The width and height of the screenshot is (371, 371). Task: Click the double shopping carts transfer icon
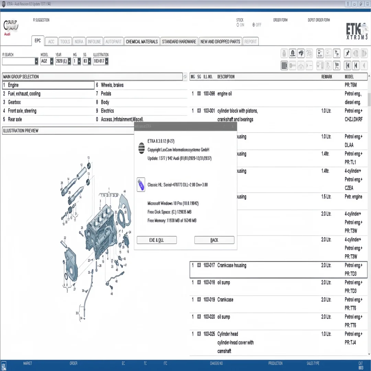point(337,53)
